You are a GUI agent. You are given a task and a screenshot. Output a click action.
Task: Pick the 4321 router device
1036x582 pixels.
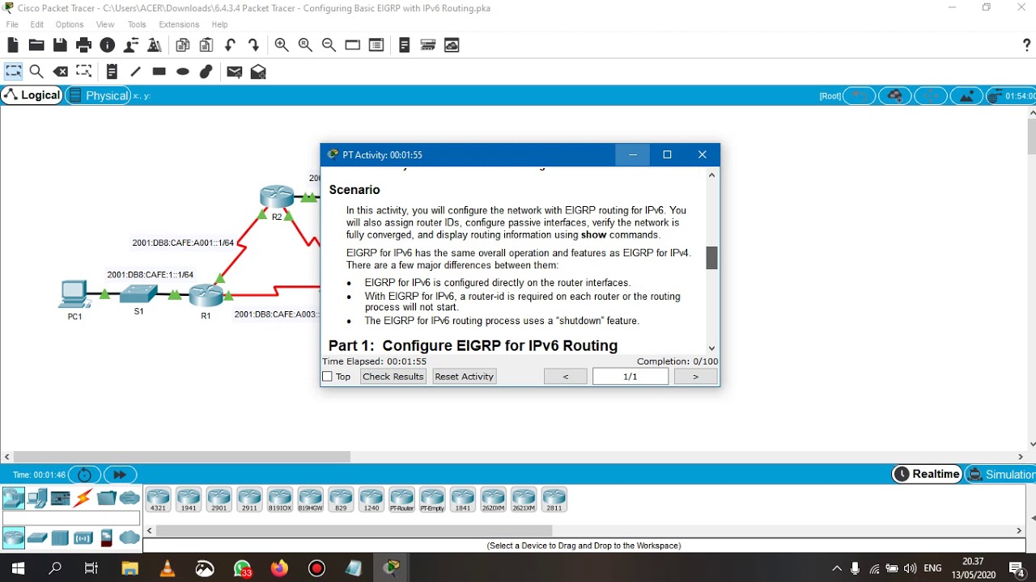(x=158, y=500)
